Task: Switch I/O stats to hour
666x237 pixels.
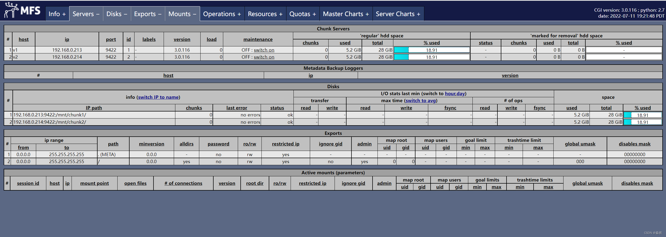Action: pyautogui.click(x=450, y=94)
